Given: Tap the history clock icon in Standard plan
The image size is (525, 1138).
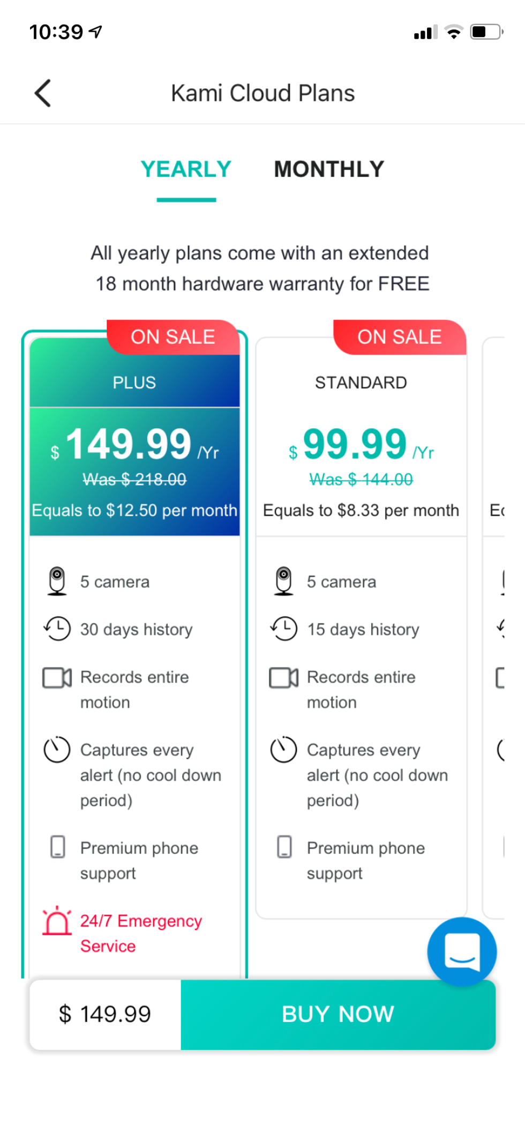Looking at the screenshot, I should coord(283,629).
